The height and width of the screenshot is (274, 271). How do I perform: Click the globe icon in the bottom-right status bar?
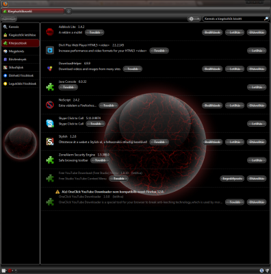click(261, 271)
